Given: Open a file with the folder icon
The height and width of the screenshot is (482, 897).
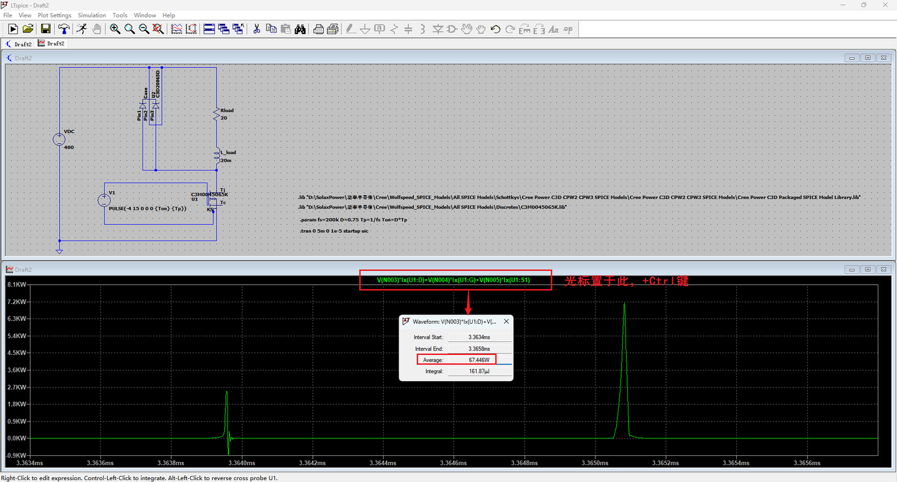Looking at the screenshot, I should (x=28, y=29).
